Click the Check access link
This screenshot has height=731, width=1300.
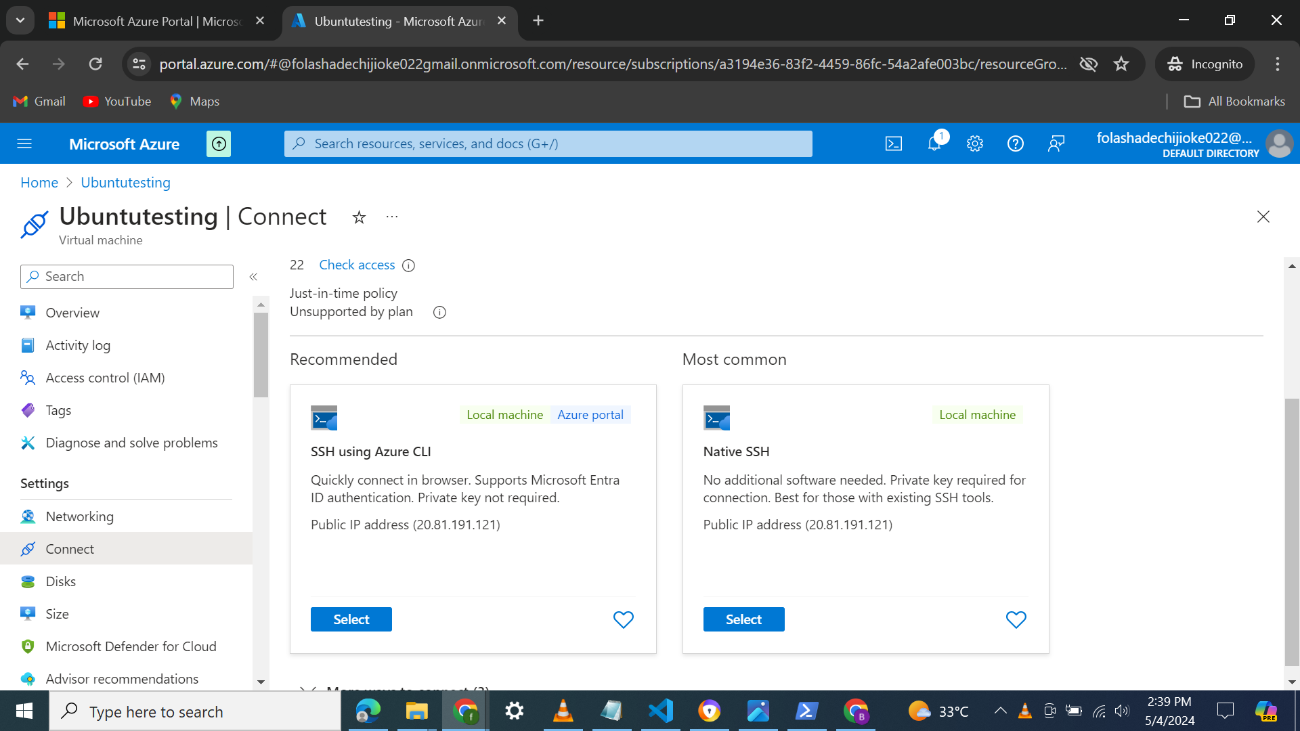point(357,265)
